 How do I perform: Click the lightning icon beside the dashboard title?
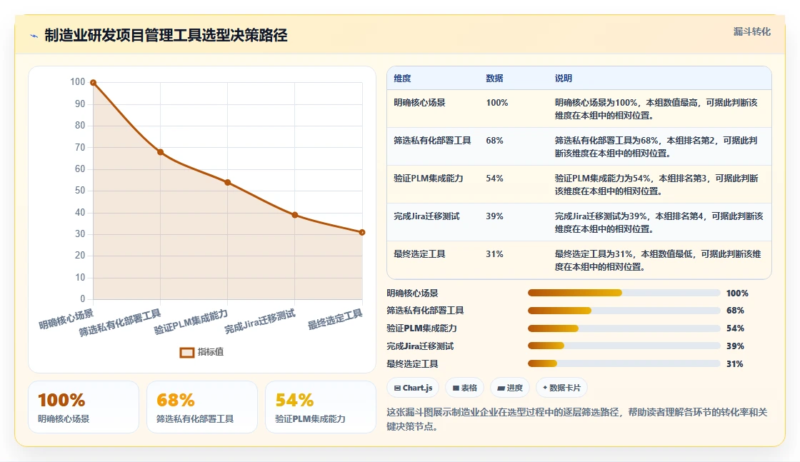point(34,36)
